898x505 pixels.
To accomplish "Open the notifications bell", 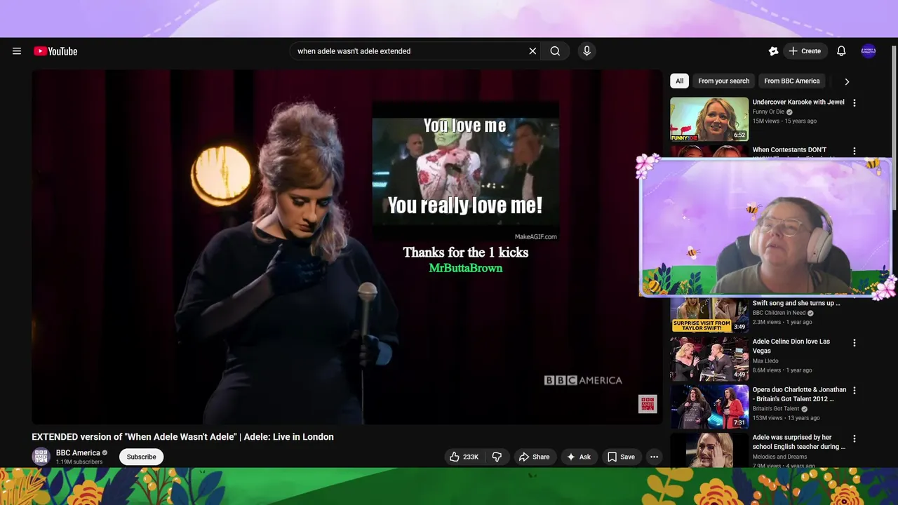I will tap(841, 51).
